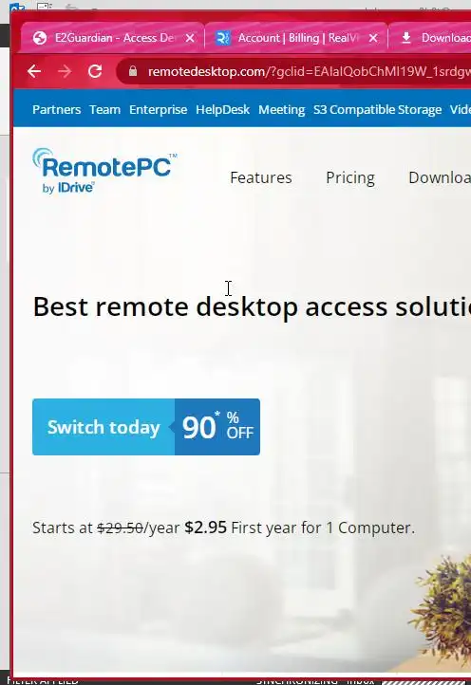Close the Account Billing RealVNC tab

click(373, 38)
